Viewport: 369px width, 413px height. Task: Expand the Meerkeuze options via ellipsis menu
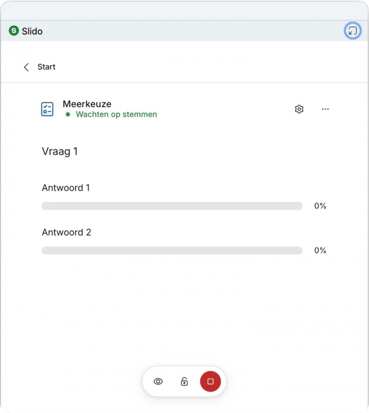(x=326, y=109)
